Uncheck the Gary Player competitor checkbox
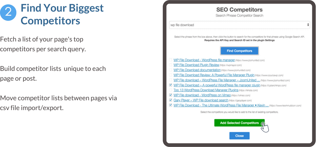The width and height of the screenshot is (328, 147). pyautogui.click(x=170, y=100)
